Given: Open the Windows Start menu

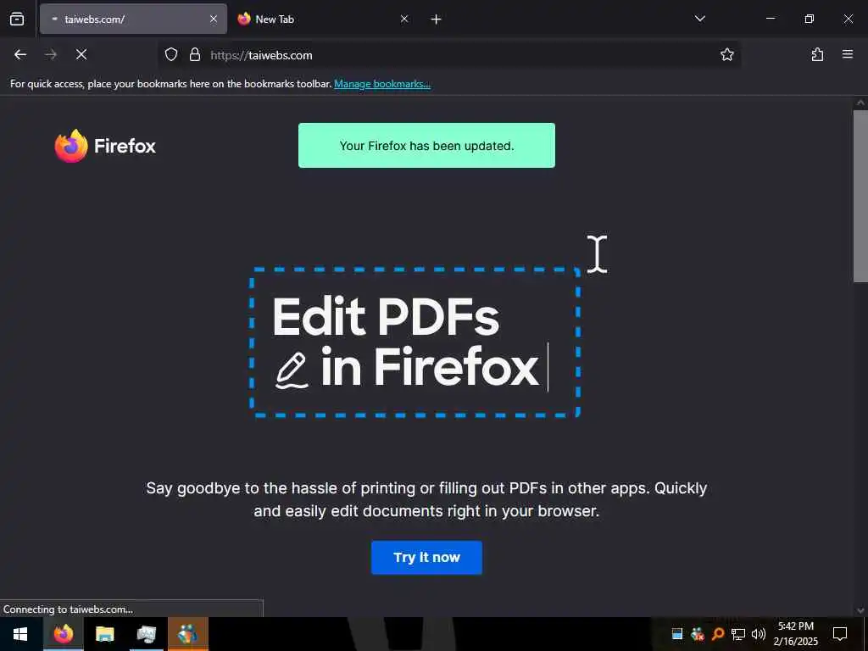Looking at the screenshot, I should (21, 634).
